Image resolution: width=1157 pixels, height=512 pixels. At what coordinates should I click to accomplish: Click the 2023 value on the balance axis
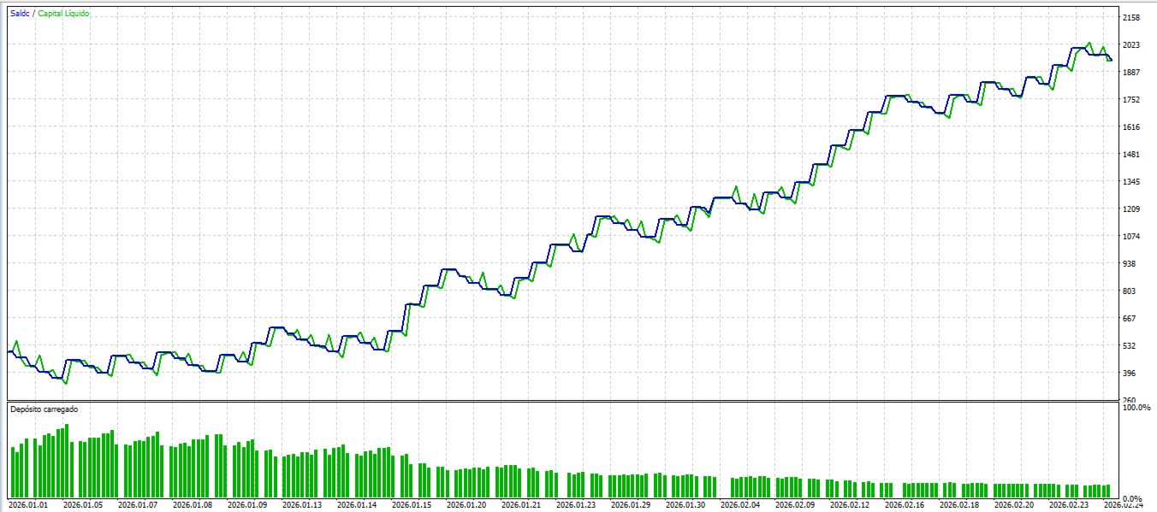1132,45
